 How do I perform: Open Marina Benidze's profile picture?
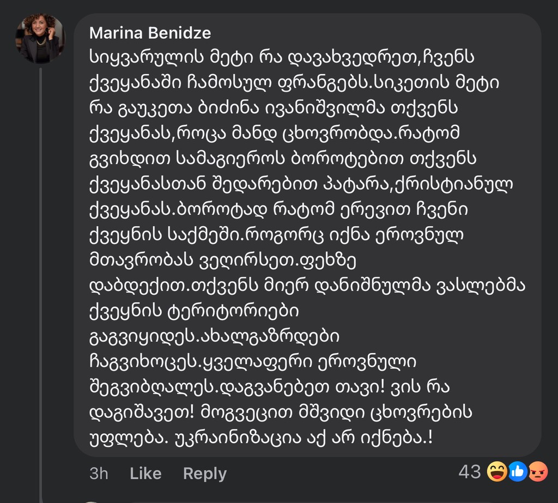click(x=43, y=38)
